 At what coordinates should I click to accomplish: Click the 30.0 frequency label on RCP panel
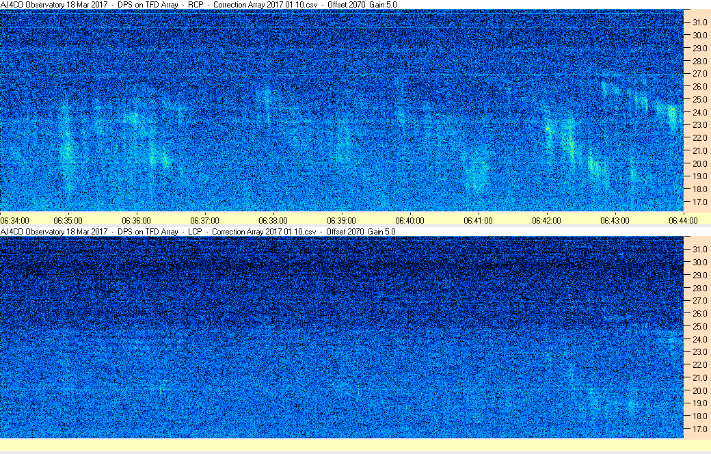pyautogui.click(x=699, y=35)
